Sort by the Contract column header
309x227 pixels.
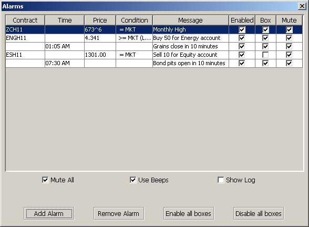coord(25,20)
